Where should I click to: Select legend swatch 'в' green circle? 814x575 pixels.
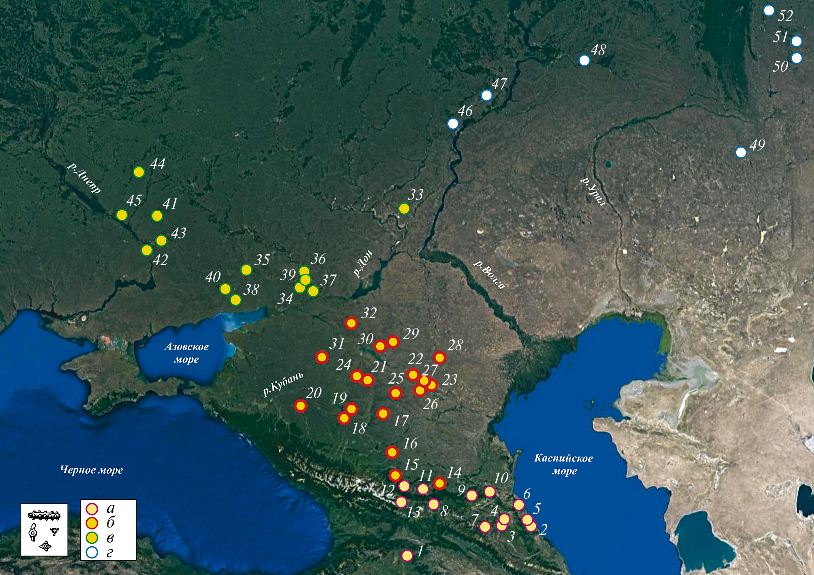click(92, 538)
